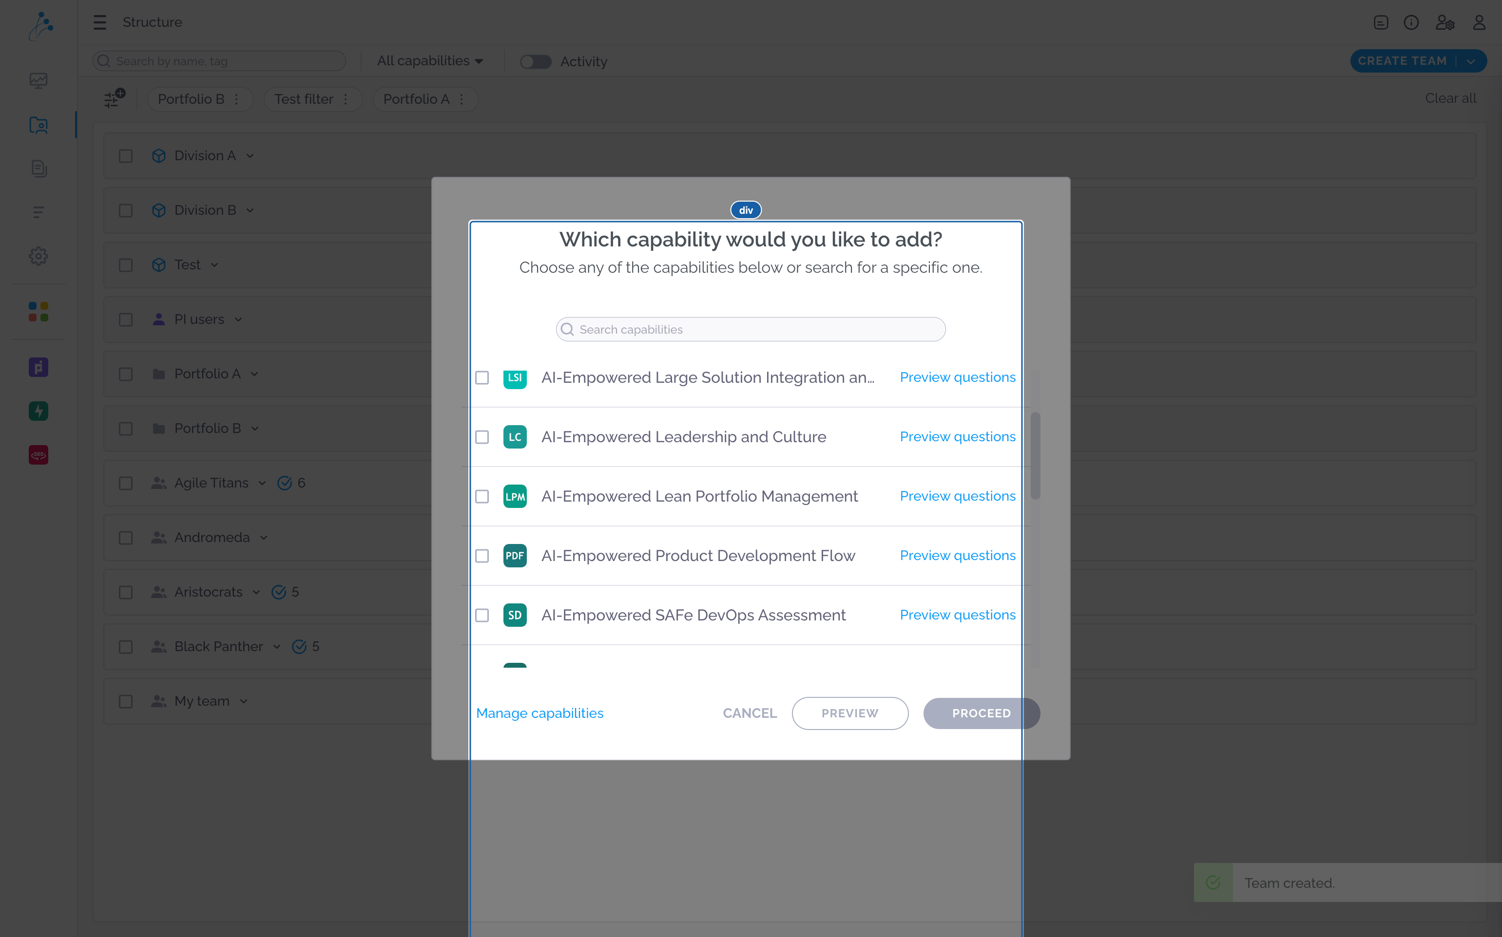The image size is (1502, 937).
Task: Open Test filter chip options menu
Action: point(346,99)
